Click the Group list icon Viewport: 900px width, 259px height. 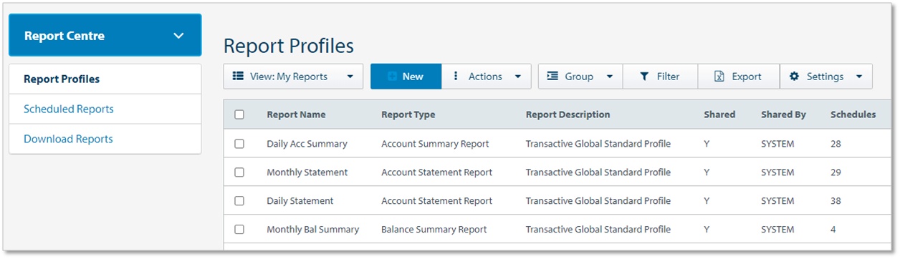(552, 77)
